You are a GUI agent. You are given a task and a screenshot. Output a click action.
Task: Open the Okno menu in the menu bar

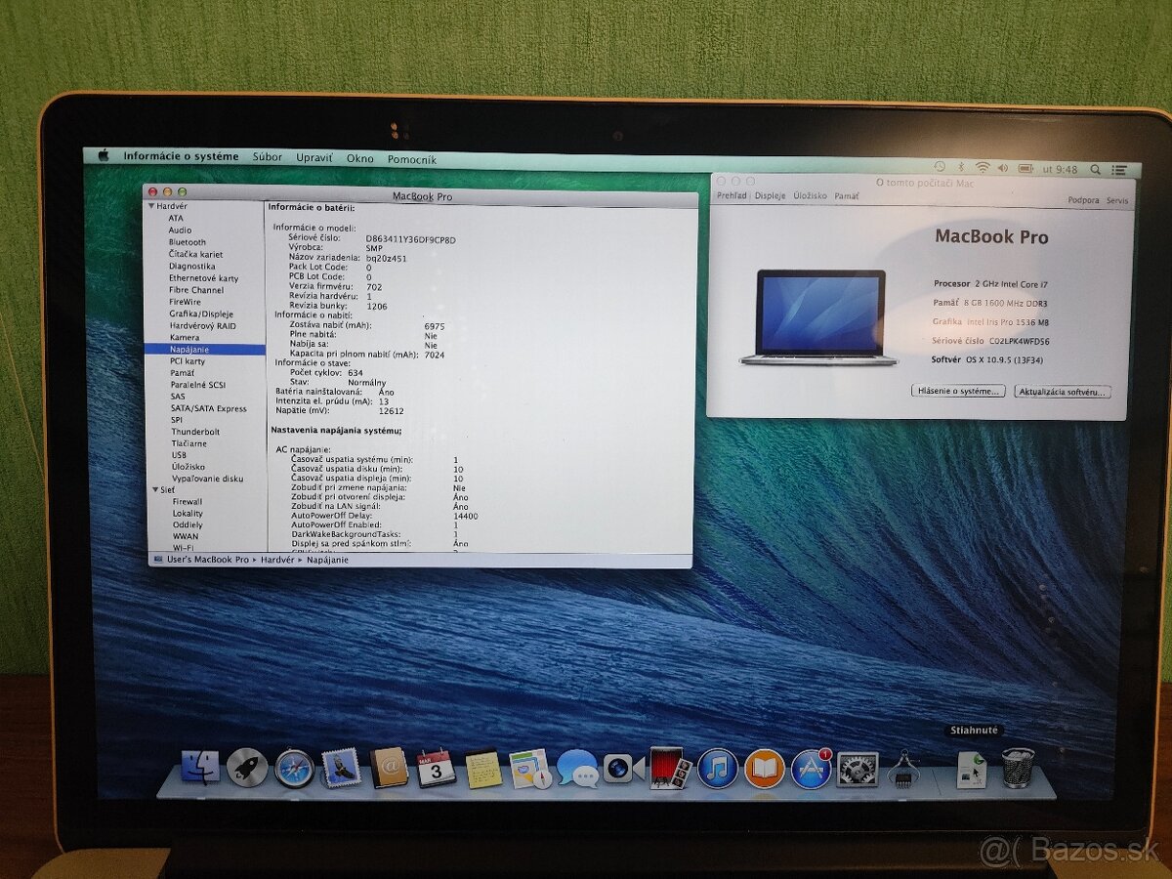[x=359, y=157]
